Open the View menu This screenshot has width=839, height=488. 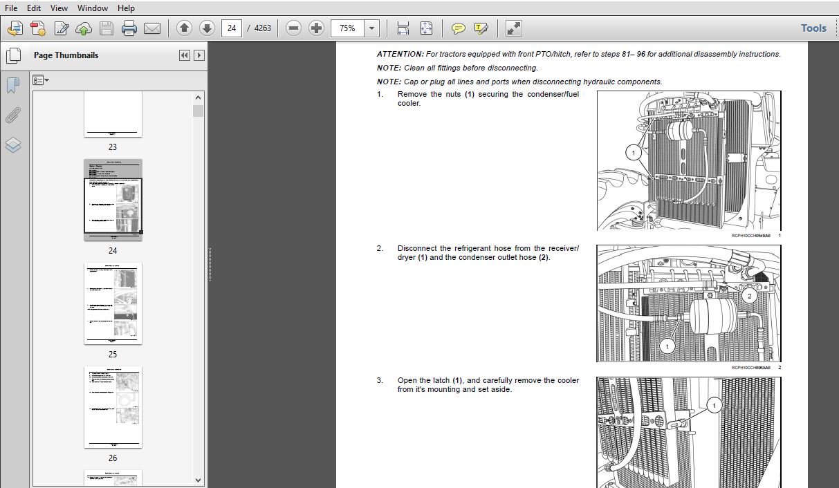pyautogui.click(x=59, y=8)
